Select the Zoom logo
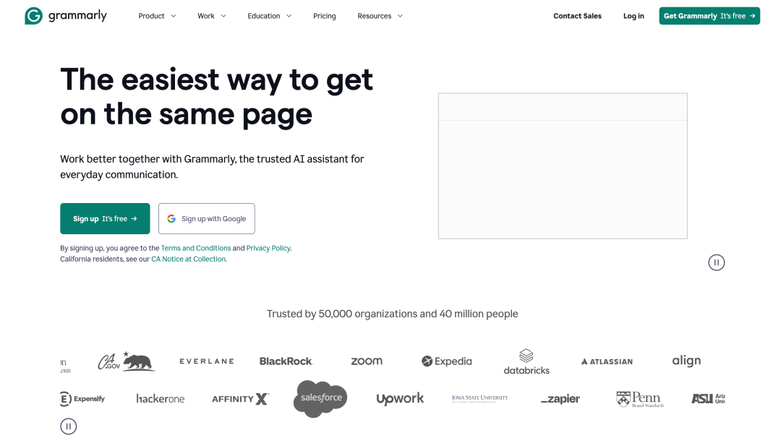Image resolution: width=781 pixels, height=443 pixels. (367, 361)
